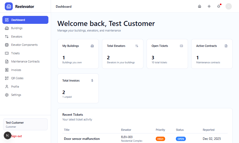This screenshot has width=239, height=143.
Task: Click the Elevator Components chip icon
Action: point(7,45)
